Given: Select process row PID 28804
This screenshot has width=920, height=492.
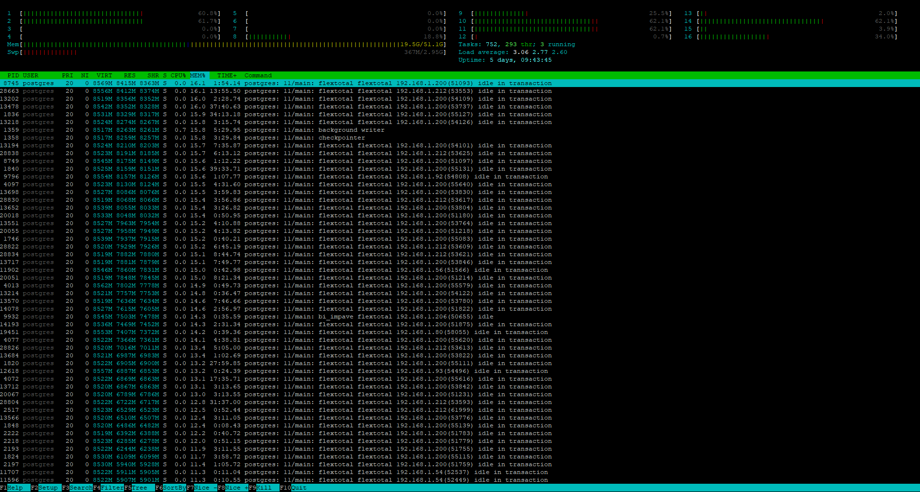Looking at the screenshot, I should click(x=460, y=402).
